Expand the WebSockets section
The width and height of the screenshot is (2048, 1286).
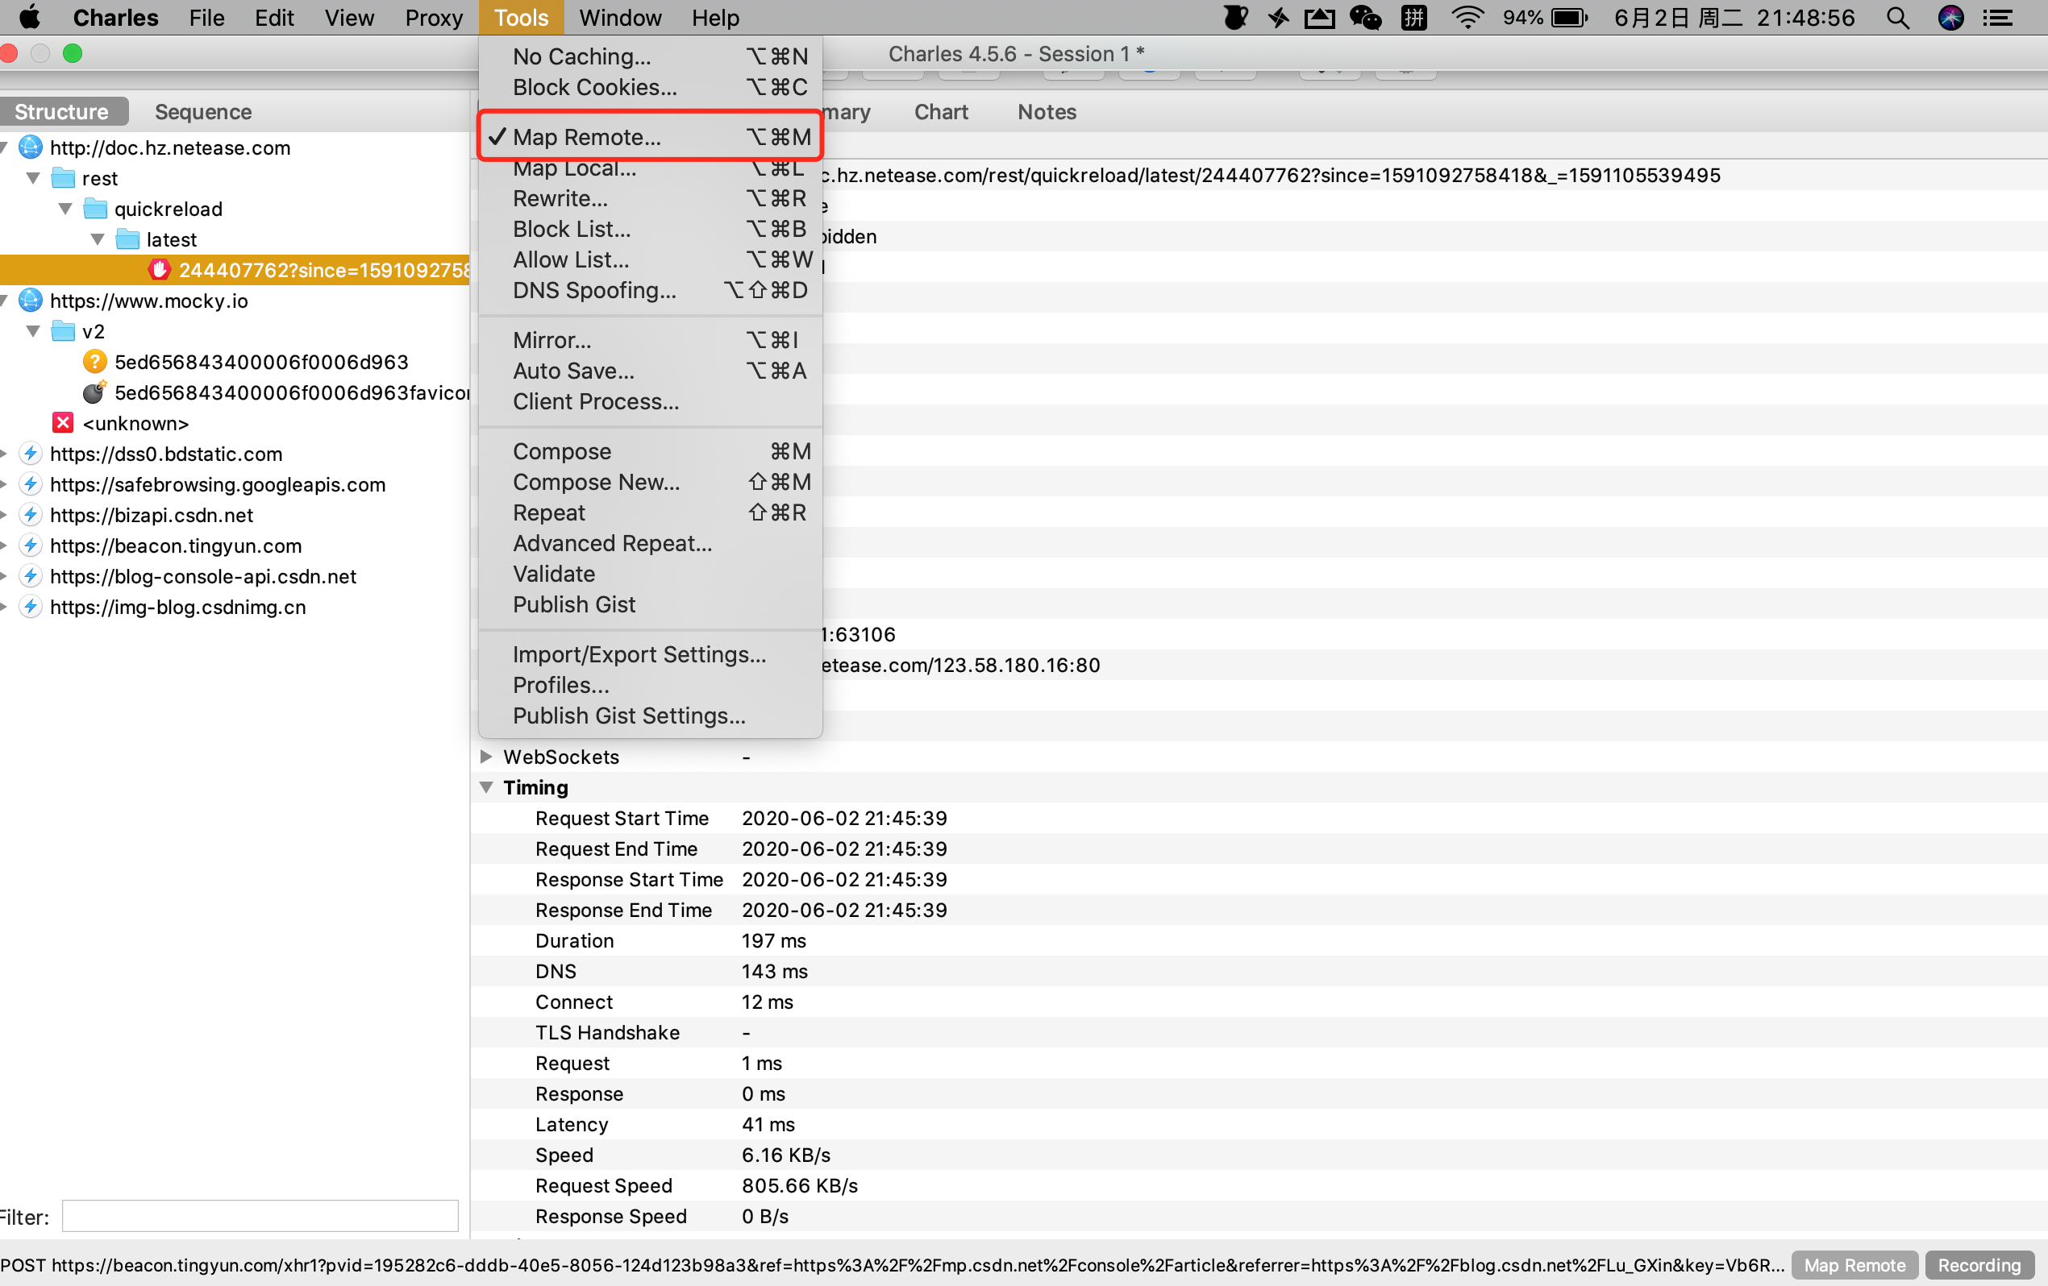click(x=485, y=756)
